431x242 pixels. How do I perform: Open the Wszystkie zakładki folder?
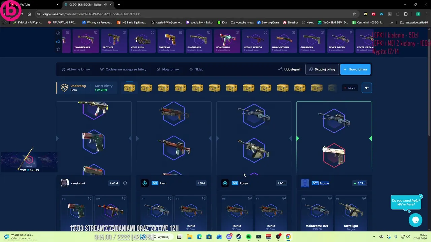pos(414,22)
